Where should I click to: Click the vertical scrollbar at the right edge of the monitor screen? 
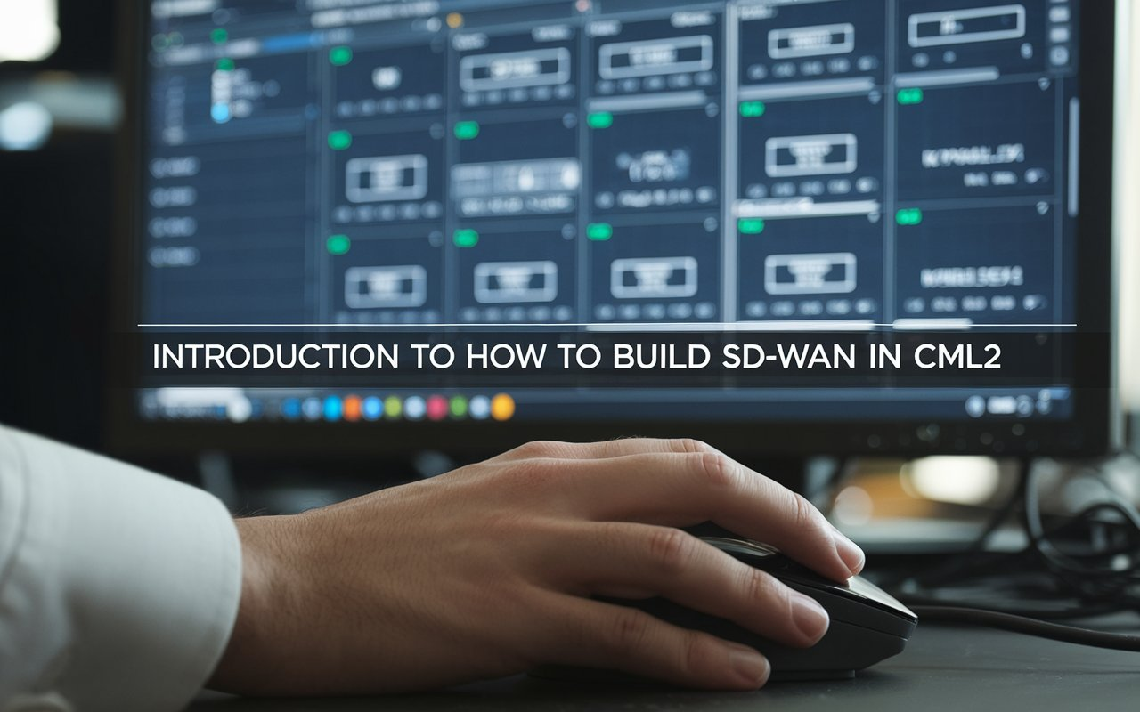(x=1073, y=157)
